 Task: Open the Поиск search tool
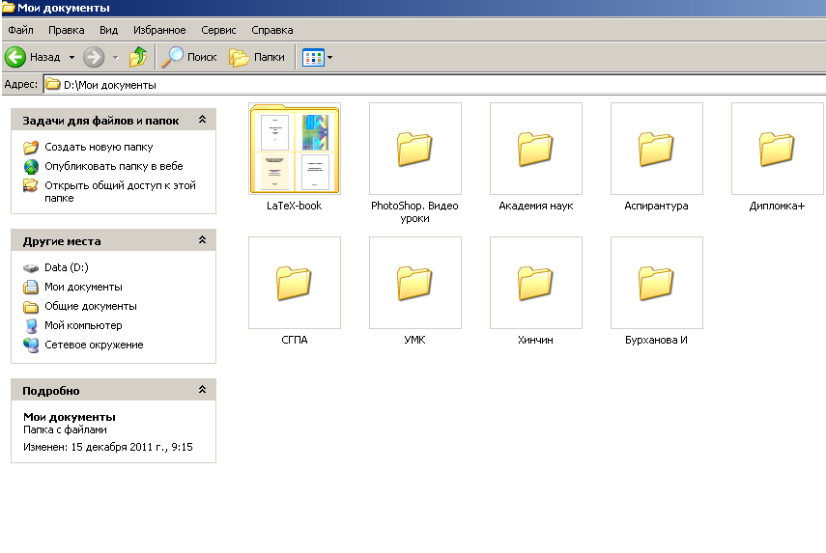pyautogui.click(x=188, y=57)
